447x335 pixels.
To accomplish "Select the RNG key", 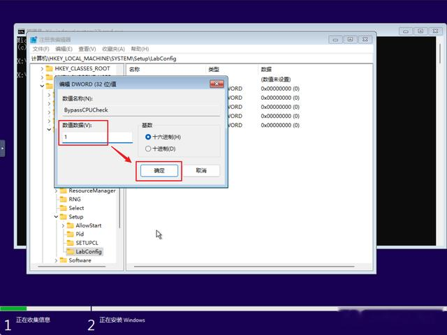I will 75,200.
